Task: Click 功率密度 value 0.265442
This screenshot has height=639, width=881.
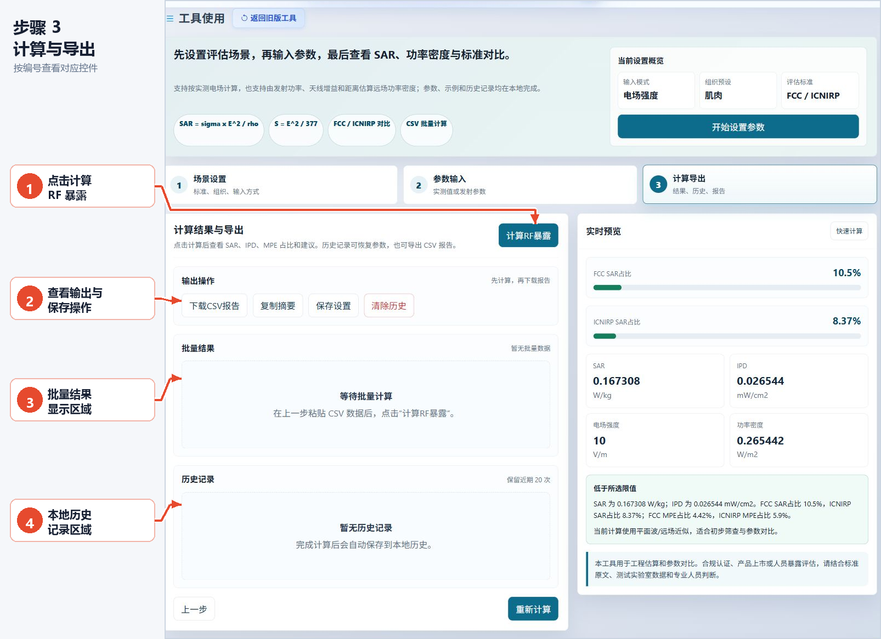Action: click(x=760, y=441)
